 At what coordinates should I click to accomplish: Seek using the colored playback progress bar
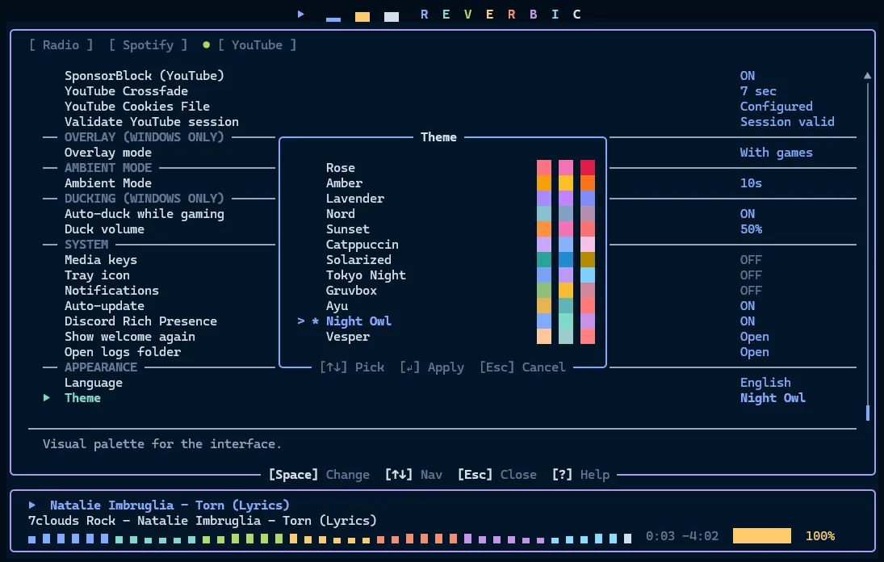click(330, 539)
